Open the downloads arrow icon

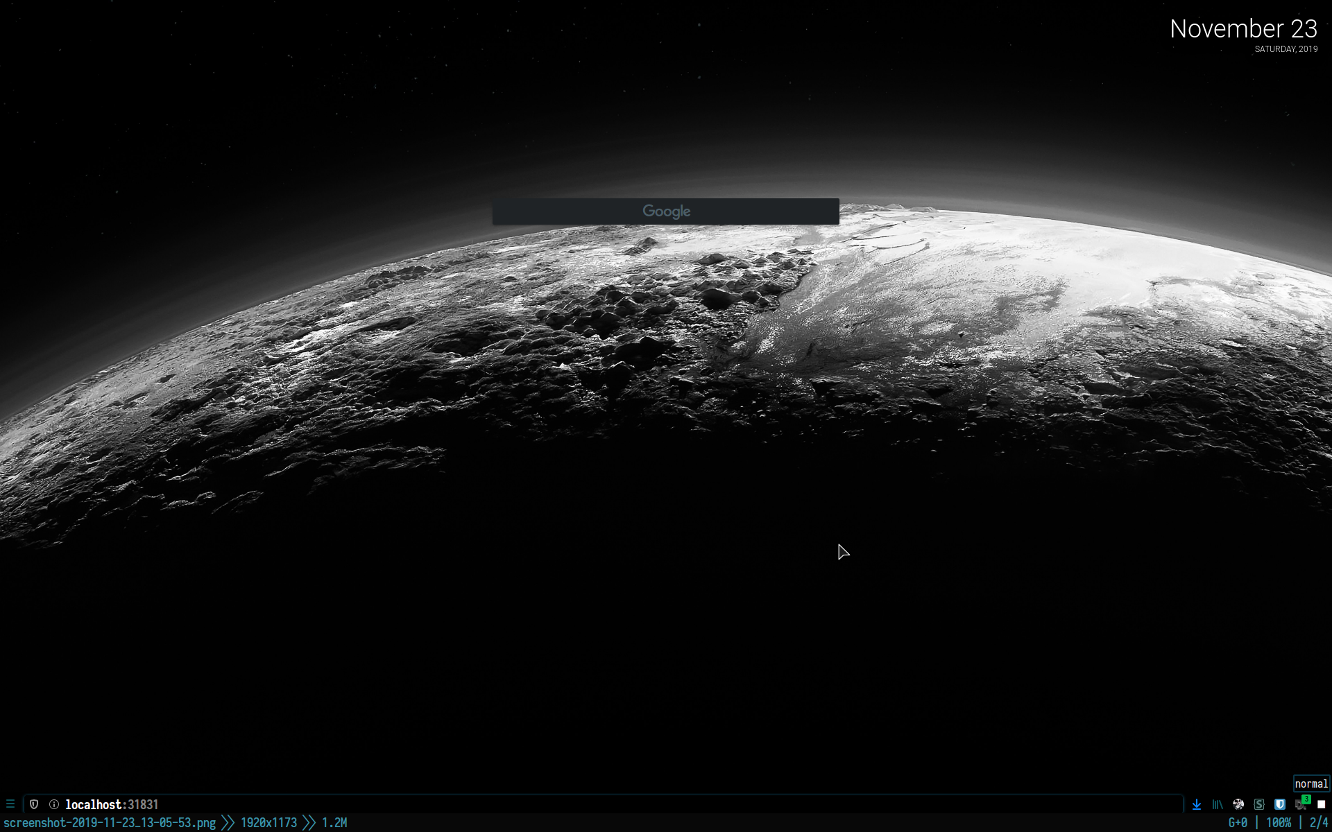pyautogui.click(x=1197, y=804)
